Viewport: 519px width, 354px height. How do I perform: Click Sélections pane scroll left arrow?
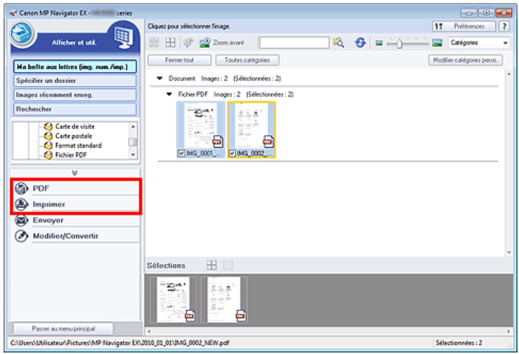[x=149, y=331]
